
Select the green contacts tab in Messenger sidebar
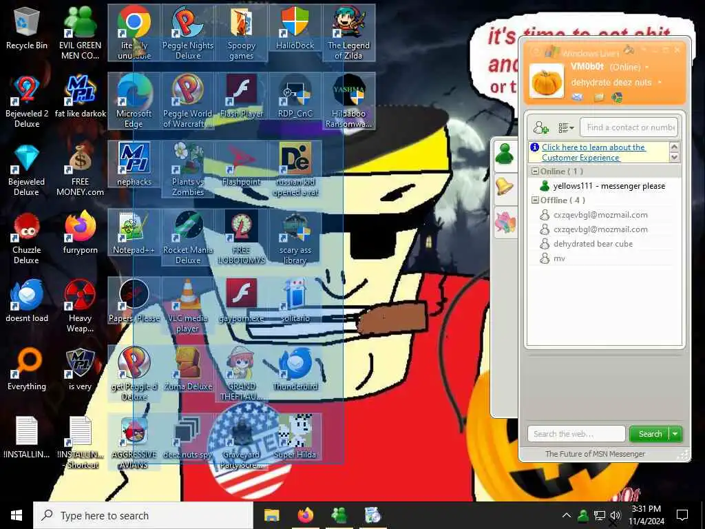coord(505,155)
